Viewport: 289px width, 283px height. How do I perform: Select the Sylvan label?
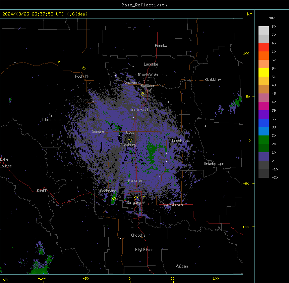[x=131, y=82]
